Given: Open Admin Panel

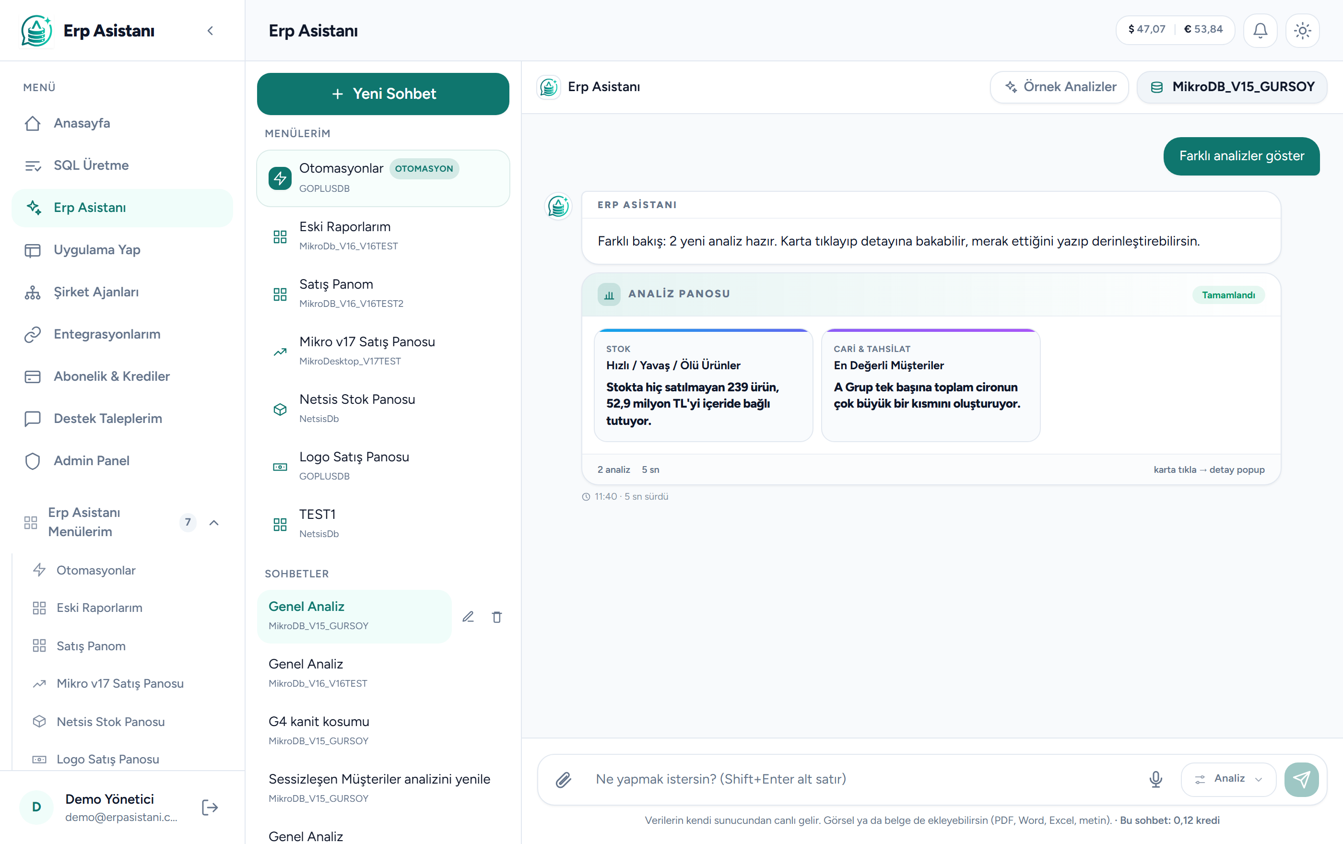Looking at the screenshot, I should tap(122, 461).
